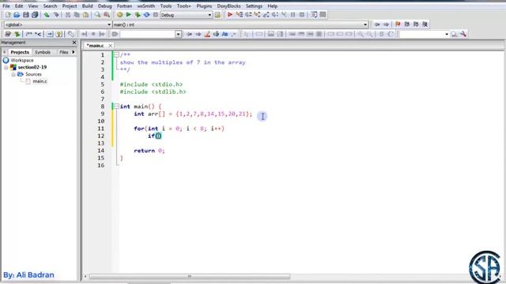Toggle highlight matches in incremental search
This screenshot has height=284, width=506.
tap(207, 34)
